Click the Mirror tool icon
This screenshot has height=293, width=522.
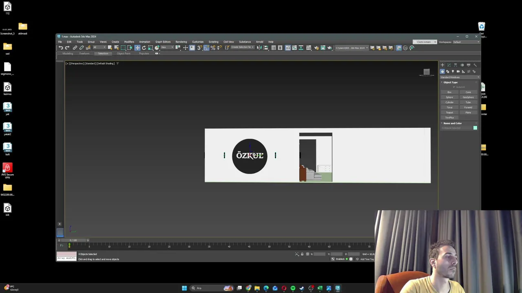tap(259, 48)
